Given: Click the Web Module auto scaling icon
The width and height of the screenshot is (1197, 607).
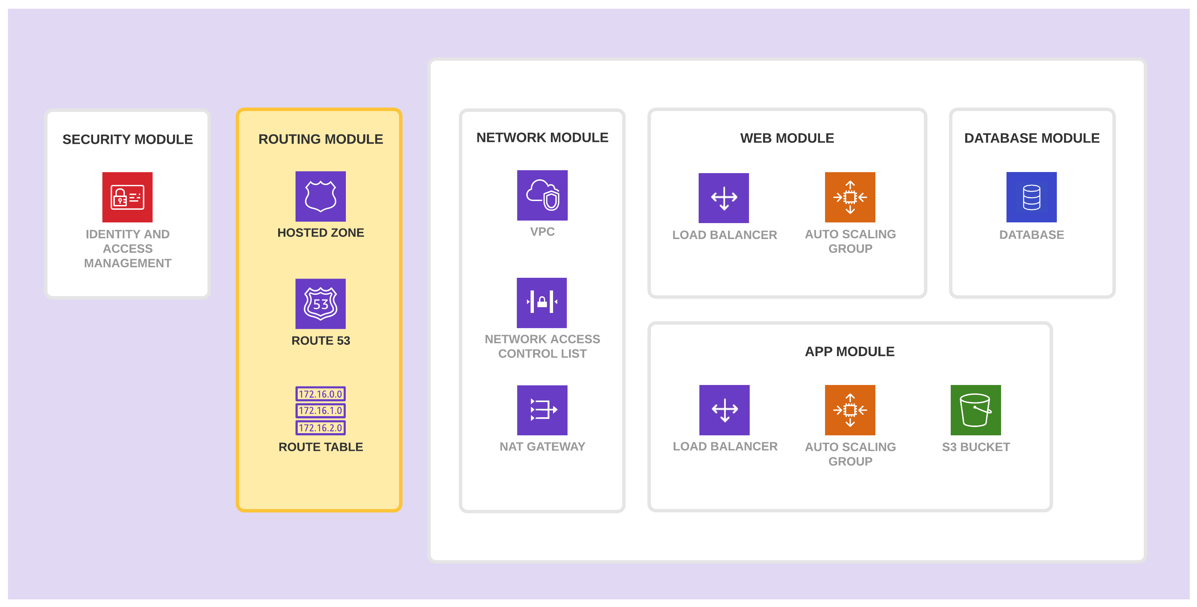Looking at the screenshot, I should pyautogui.click(x=850, y=197).
